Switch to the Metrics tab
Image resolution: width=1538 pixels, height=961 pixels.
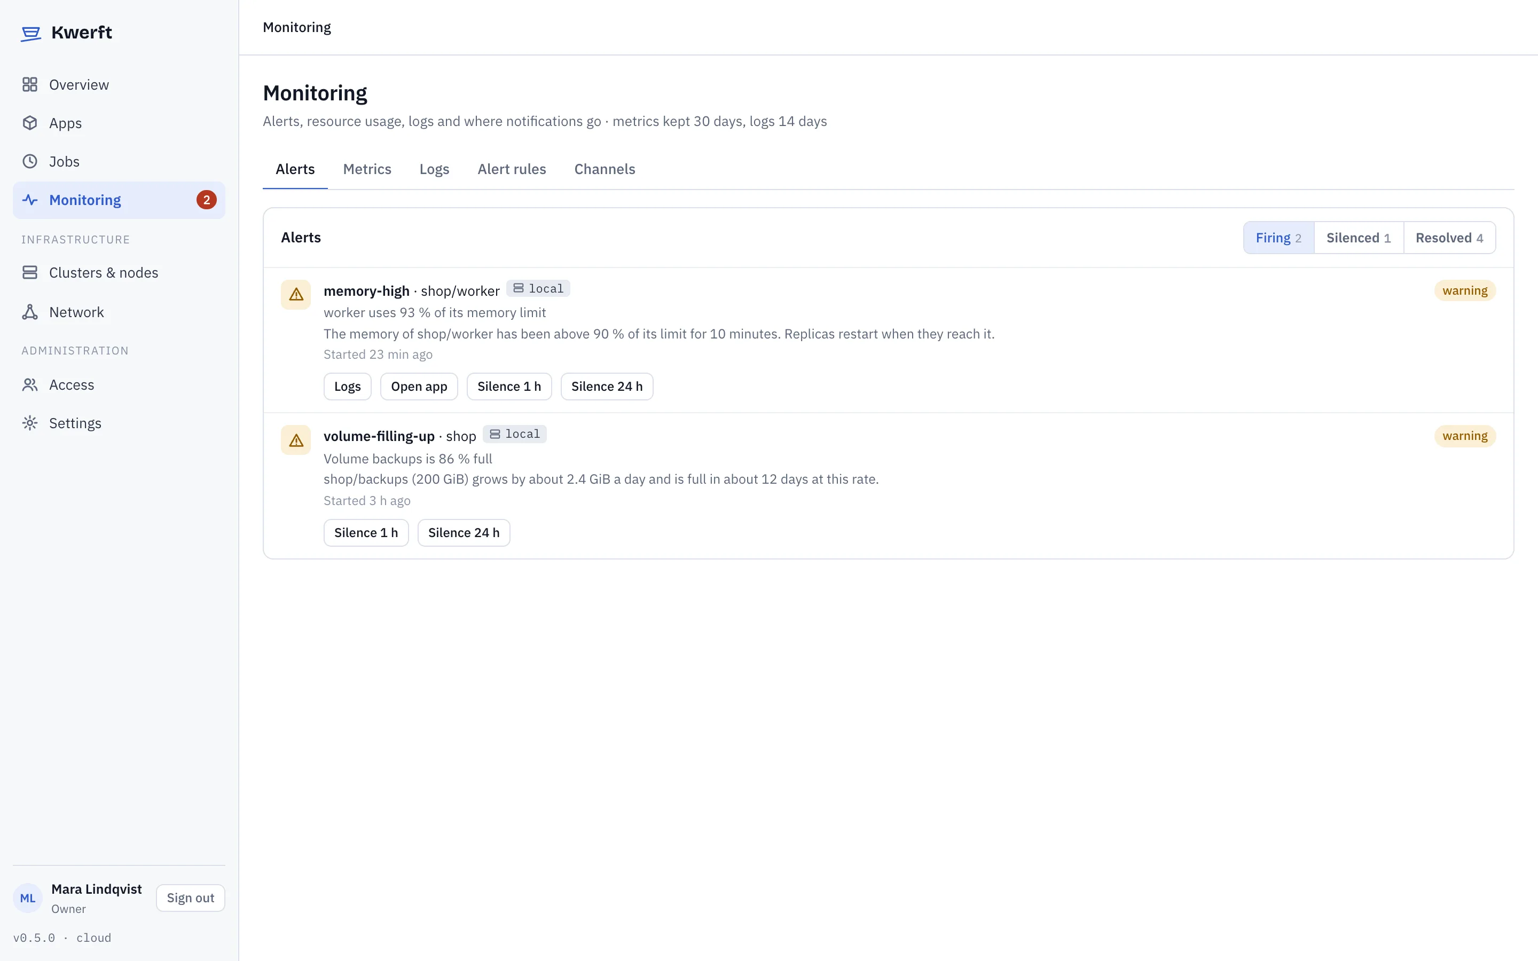click(x=367, y=169)
